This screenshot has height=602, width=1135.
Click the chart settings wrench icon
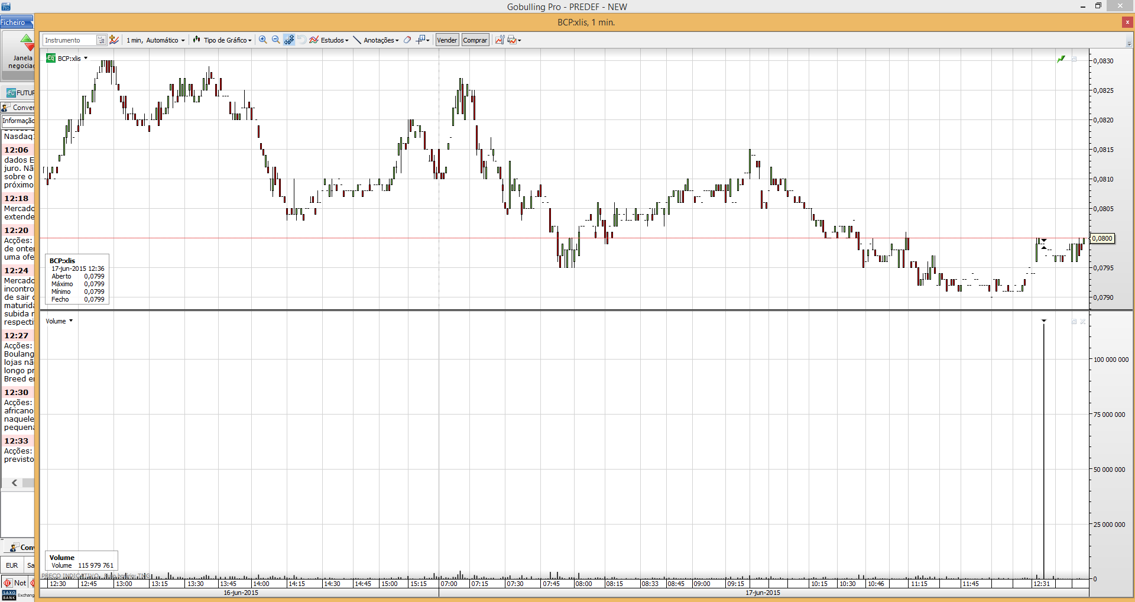[x=500, y=40]
